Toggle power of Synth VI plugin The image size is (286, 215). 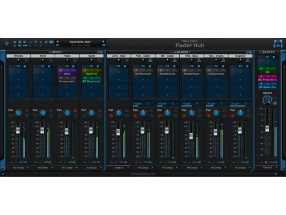pyautogui.click(x=85, y=70)
